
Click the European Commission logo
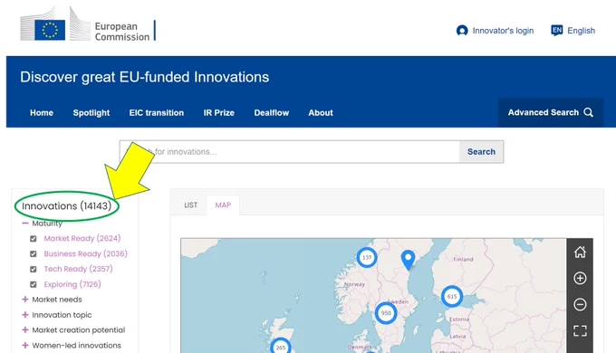click(88, 24)
